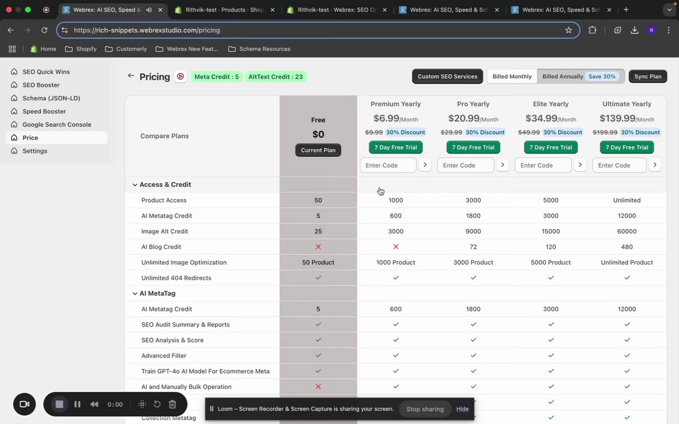Focus the Elite Yearly Enter Code field
Screen dimensions: 679x424
point(543,165)
